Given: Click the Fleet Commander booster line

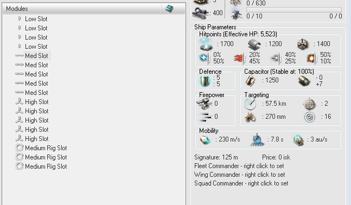Looking at the screenshot, I should (x=239, y=166).
